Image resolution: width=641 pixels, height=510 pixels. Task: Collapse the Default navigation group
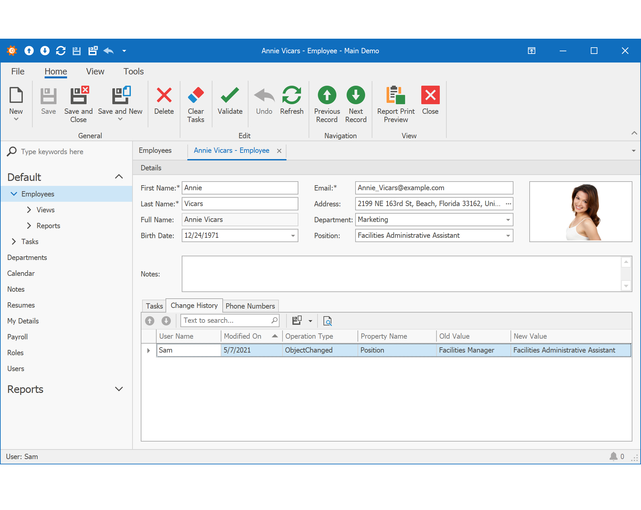point(119,177)
